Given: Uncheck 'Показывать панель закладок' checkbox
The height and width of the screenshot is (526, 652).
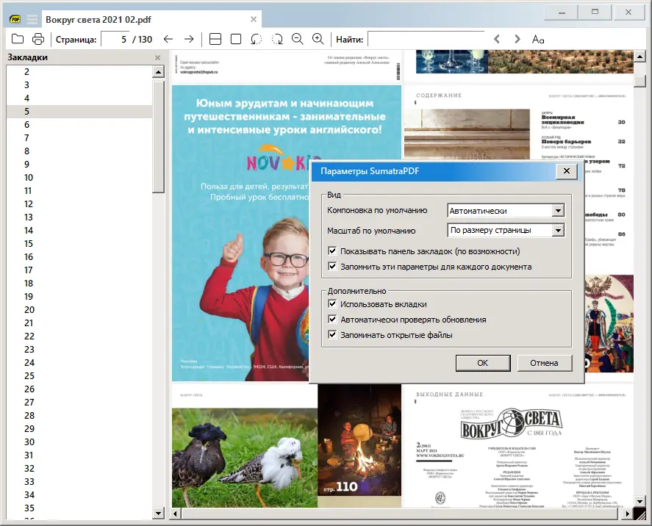Looking at the screenshot, I should (333, 251).
